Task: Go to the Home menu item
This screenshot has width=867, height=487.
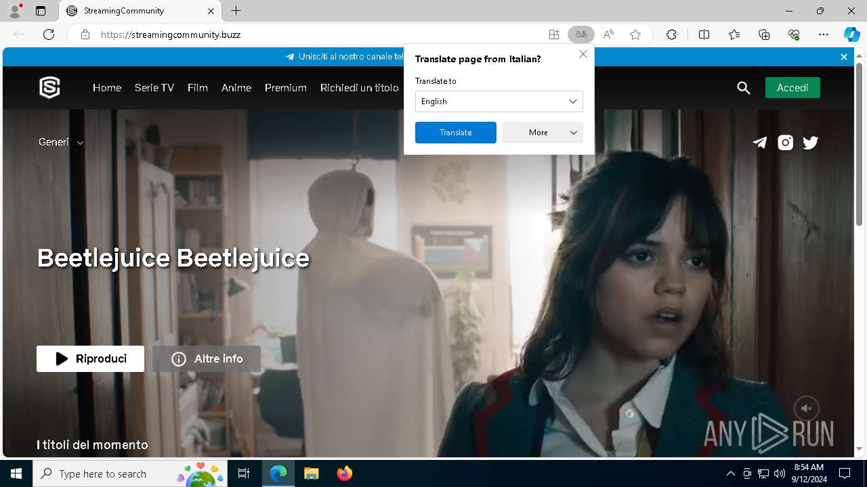Action: point(107,88)
